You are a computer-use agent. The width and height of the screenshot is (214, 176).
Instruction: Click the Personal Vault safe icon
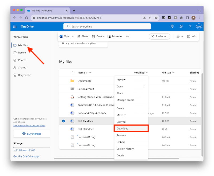[72, 89]
